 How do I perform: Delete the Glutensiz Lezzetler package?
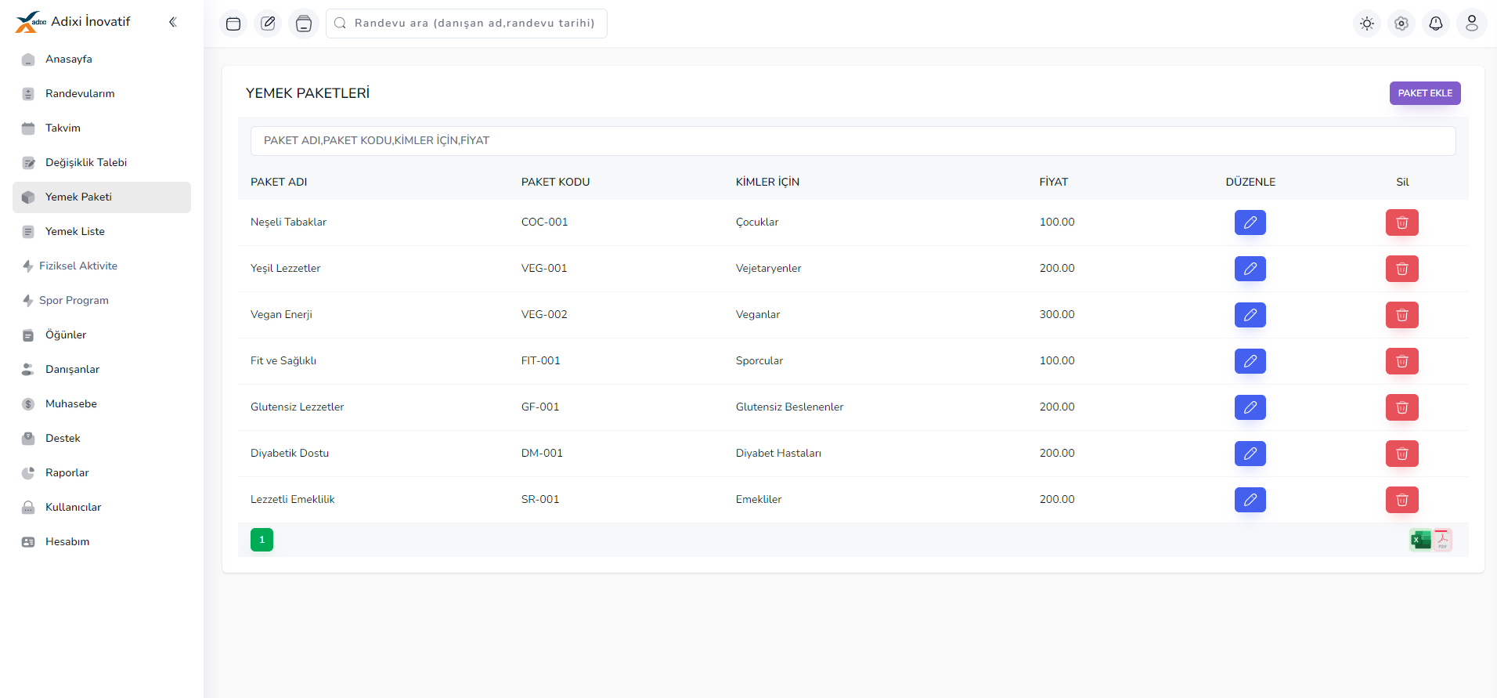(x=1402, y=407)
